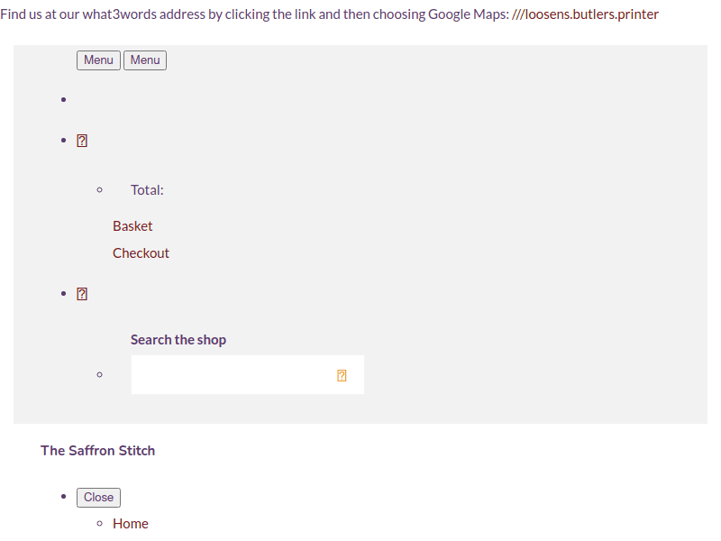Click the hollow bullet beside Total:
Screen dimensions: 721x541
tap(99, 190)
